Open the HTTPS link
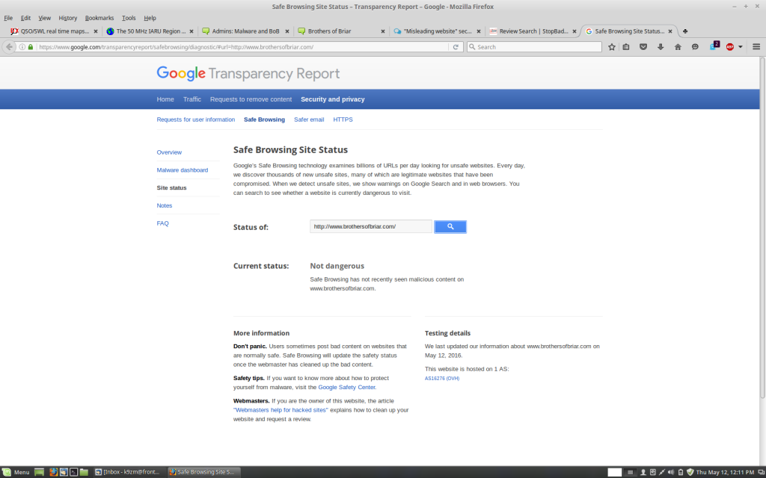This screenshot has height=478, width=766. 343,119
